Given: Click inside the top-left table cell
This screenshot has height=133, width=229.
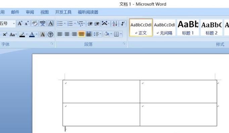Looking at the screenshot, I should coord(101,91).
